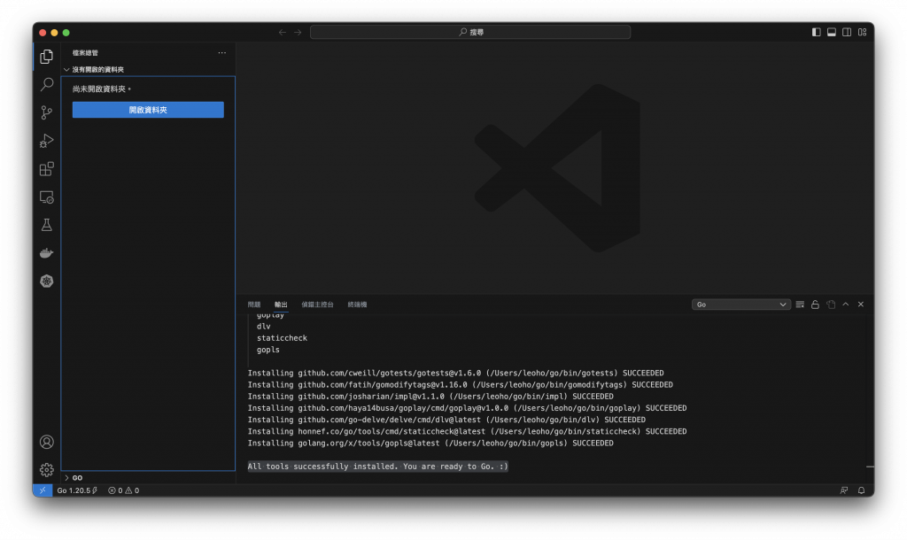
Task: Click the 'gopls' tool name line
Action: (x=268, y=350)
